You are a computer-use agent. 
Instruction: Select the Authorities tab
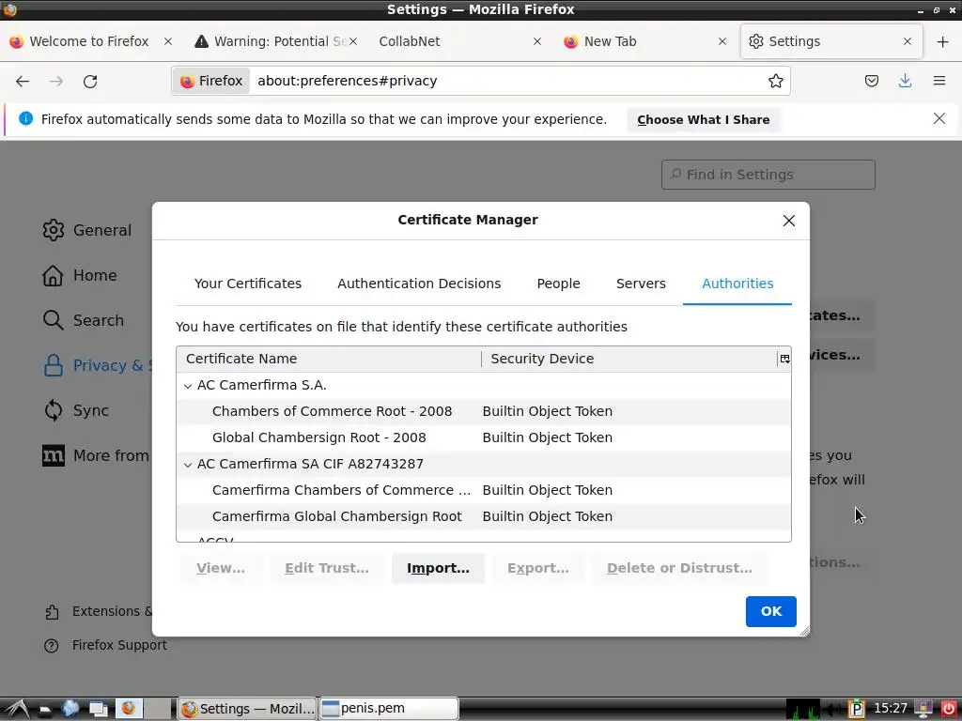pyautogui.click(x=737, y=284)
